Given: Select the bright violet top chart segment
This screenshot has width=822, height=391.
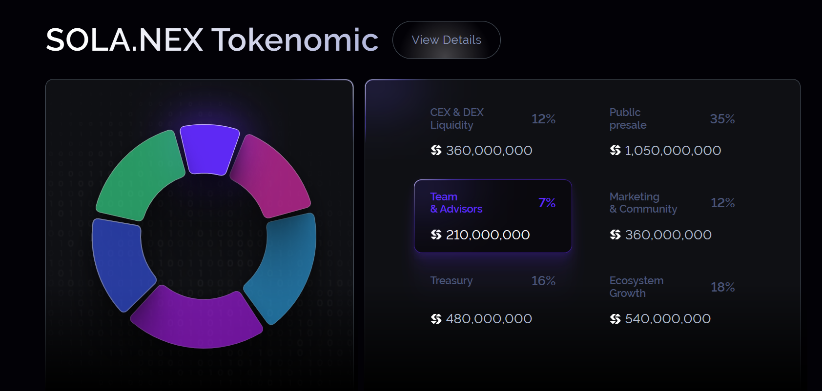Looking at the screenshot, I should coord(209,149).
